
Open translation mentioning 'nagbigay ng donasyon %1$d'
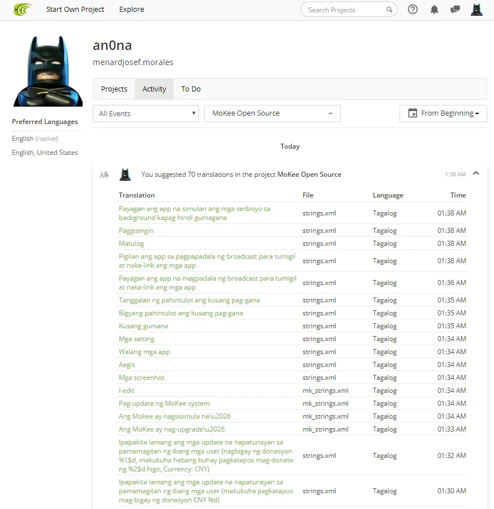(x=206, y=456)
